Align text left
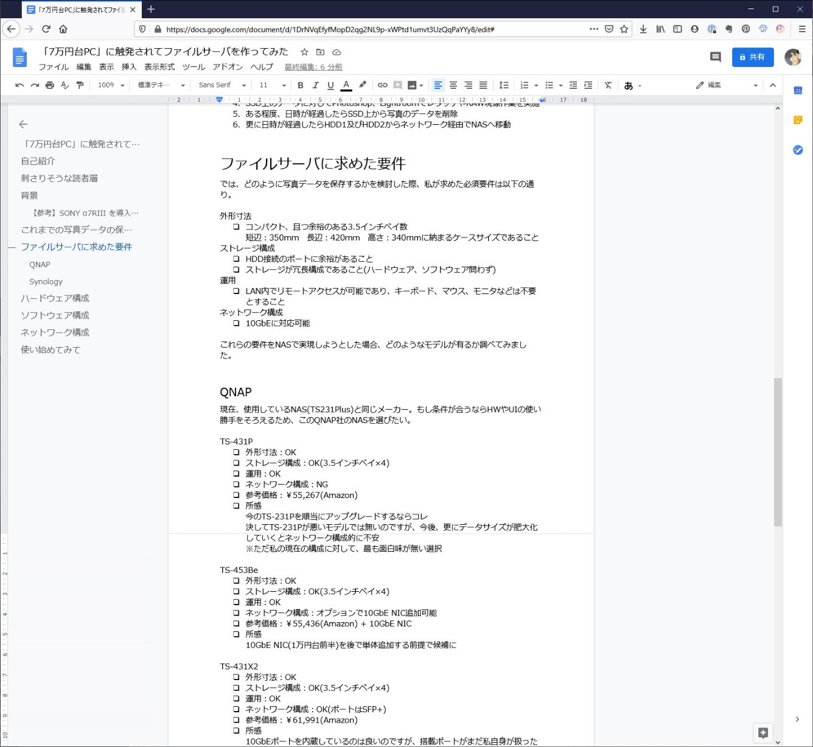Viewport: 813px width, 747px height. tap(438, 85)
